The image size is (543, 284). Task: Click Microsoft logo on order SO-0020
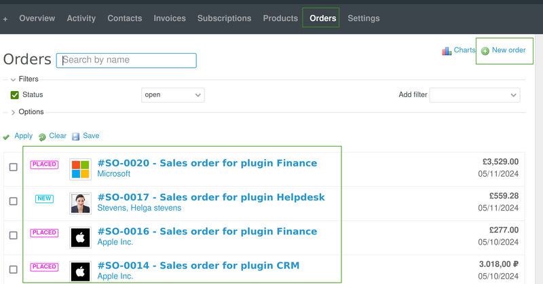[80, 168]
